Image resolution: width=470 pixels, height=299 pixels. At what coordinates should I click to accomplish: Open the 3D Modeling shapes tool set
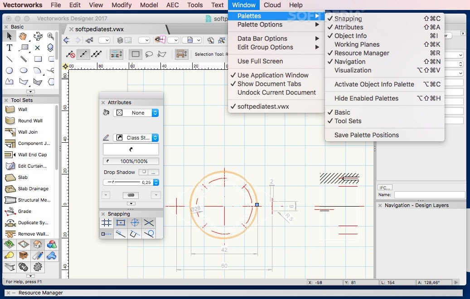(x=52, y=245)
